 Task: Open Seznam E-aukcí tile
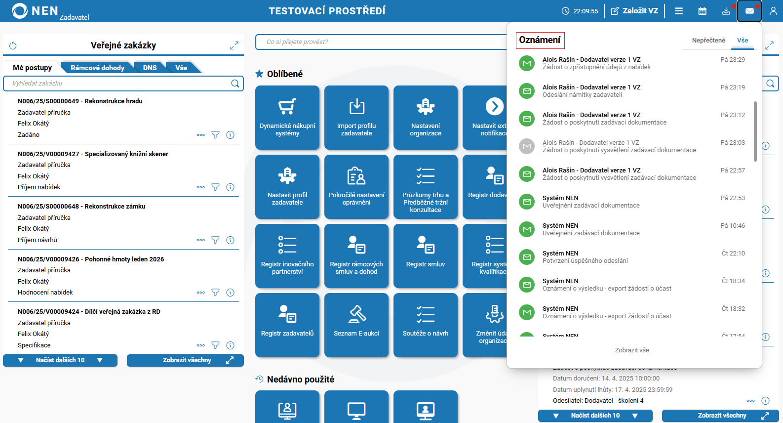pos(356,325)
